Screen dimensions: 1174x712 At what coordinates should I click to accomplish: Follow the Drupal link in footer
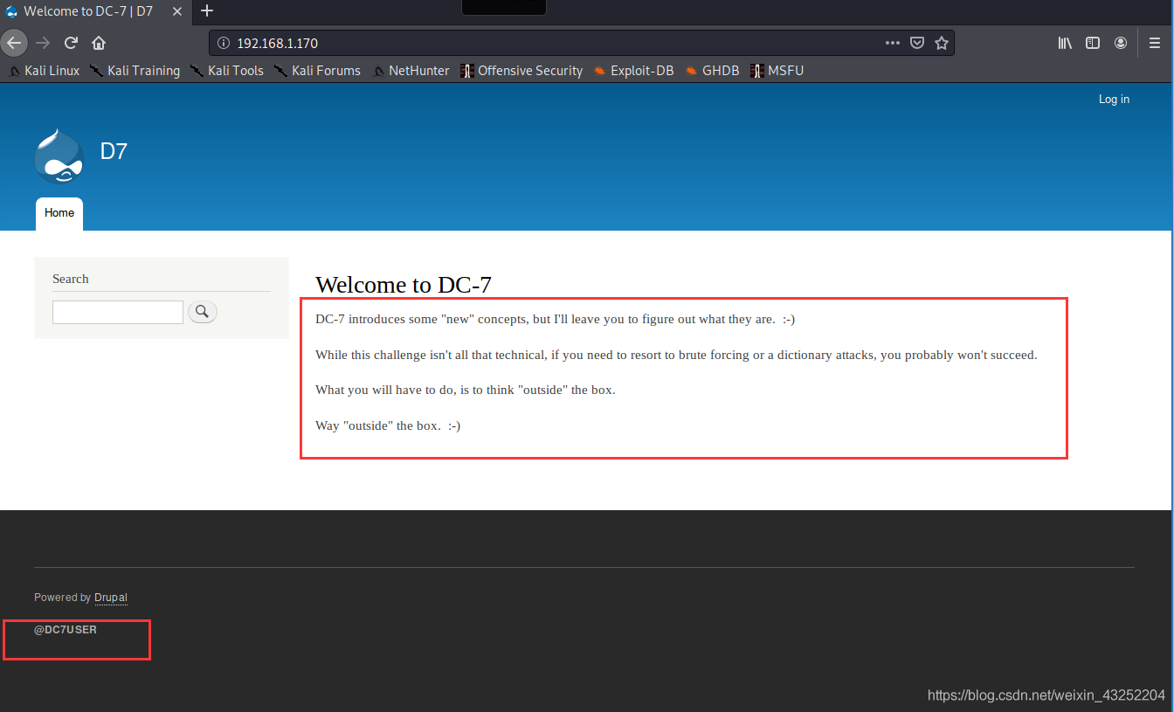111,598
